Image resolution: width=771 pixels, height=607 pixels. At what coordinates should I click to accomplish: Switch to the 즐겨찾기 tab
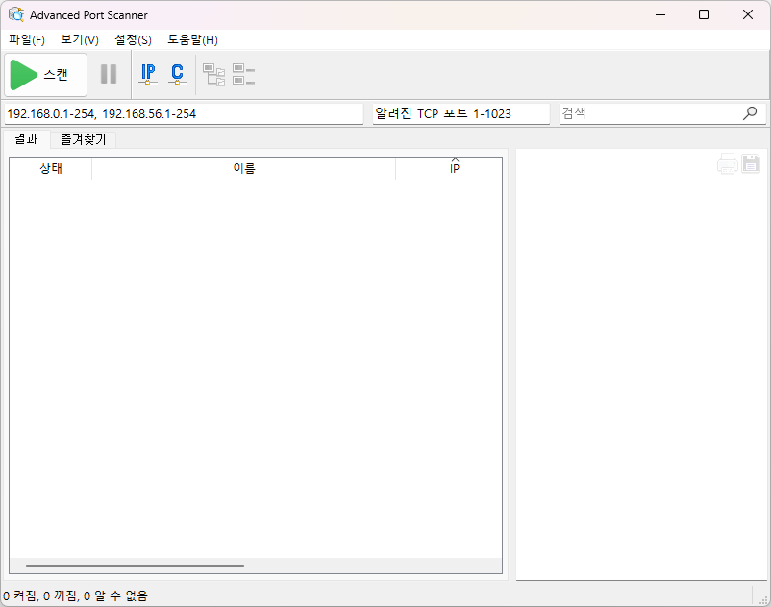pos(83,139)
